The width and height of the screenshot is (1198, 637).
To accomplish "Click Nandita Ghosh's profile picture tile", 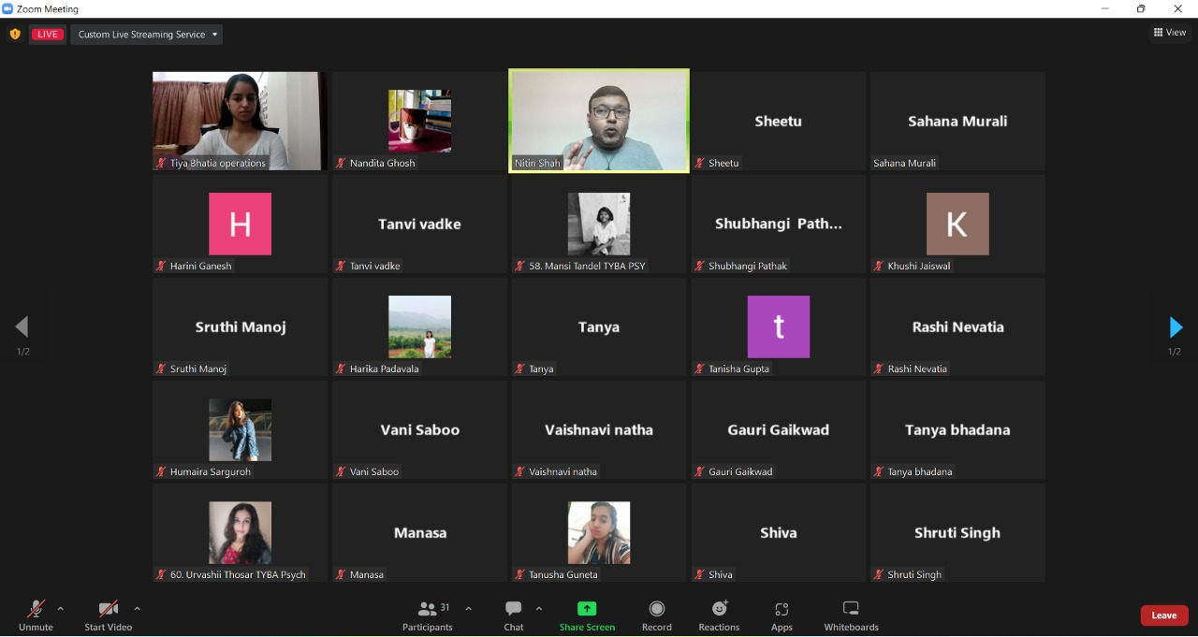I will point(419,122).
